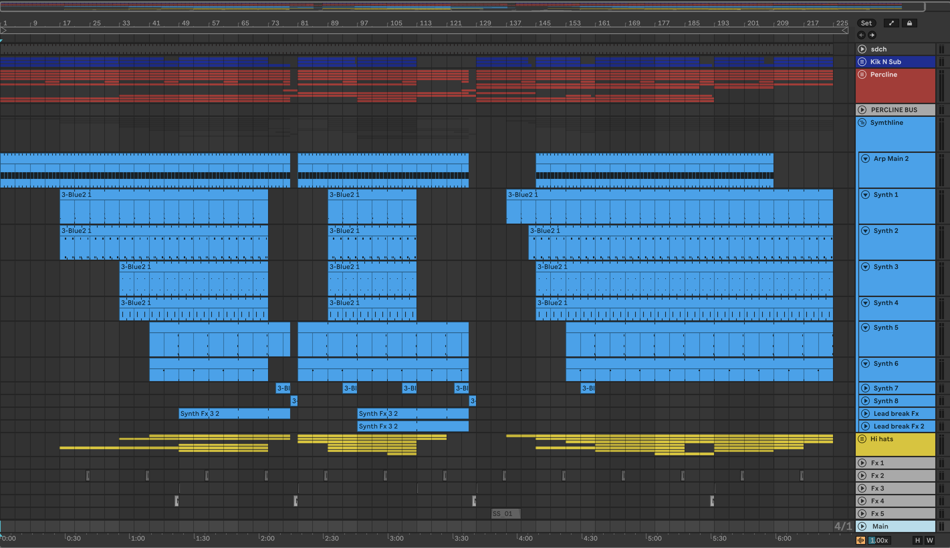Toggle the orange waveform zoom icon

click(861, 540)
